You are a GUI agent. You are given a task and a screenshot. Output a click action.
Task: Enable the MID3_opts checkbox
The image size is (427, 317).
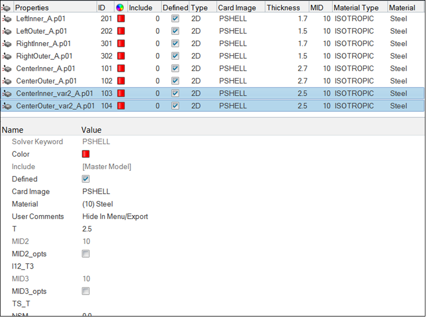point(86,291)
